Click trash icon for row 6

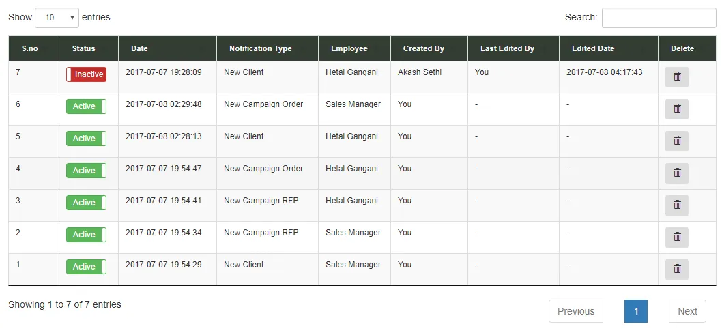(x=676, y=109)
